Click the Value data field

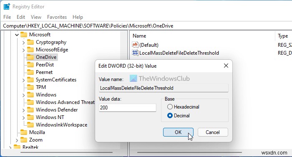click(128, 108)
